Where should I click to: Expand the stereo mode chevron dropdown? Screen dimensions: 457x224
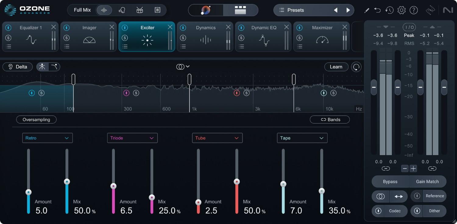[188, 67]
